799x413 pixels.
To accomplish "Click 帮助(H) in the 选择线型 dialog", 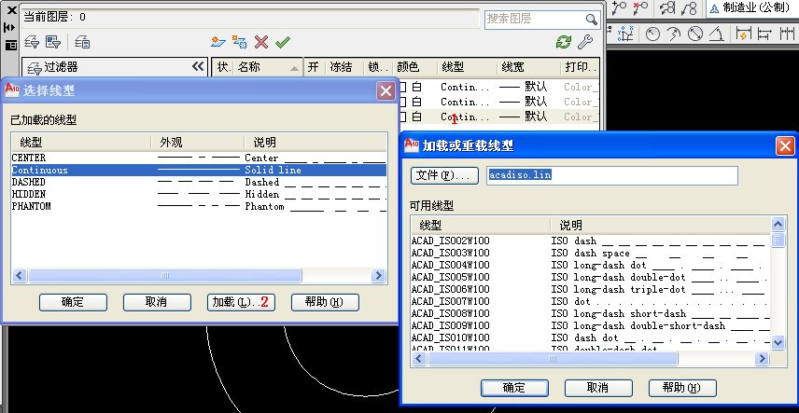I will tap(325, 302).
